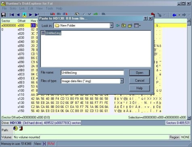Open the Edit menu
192x147 pixels.
pos(30,8)
